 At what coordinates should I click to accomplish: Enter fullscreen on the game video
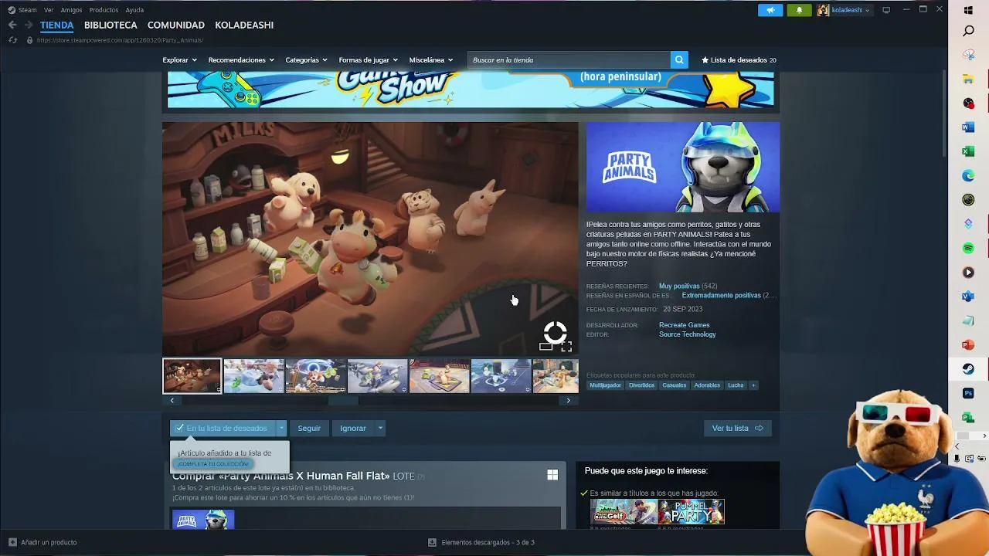(x=566, y=347)
